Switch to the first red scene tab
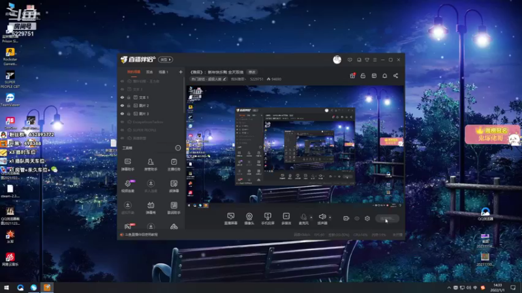The width and height of the screenshot is (522, 293). coord(134,72)
